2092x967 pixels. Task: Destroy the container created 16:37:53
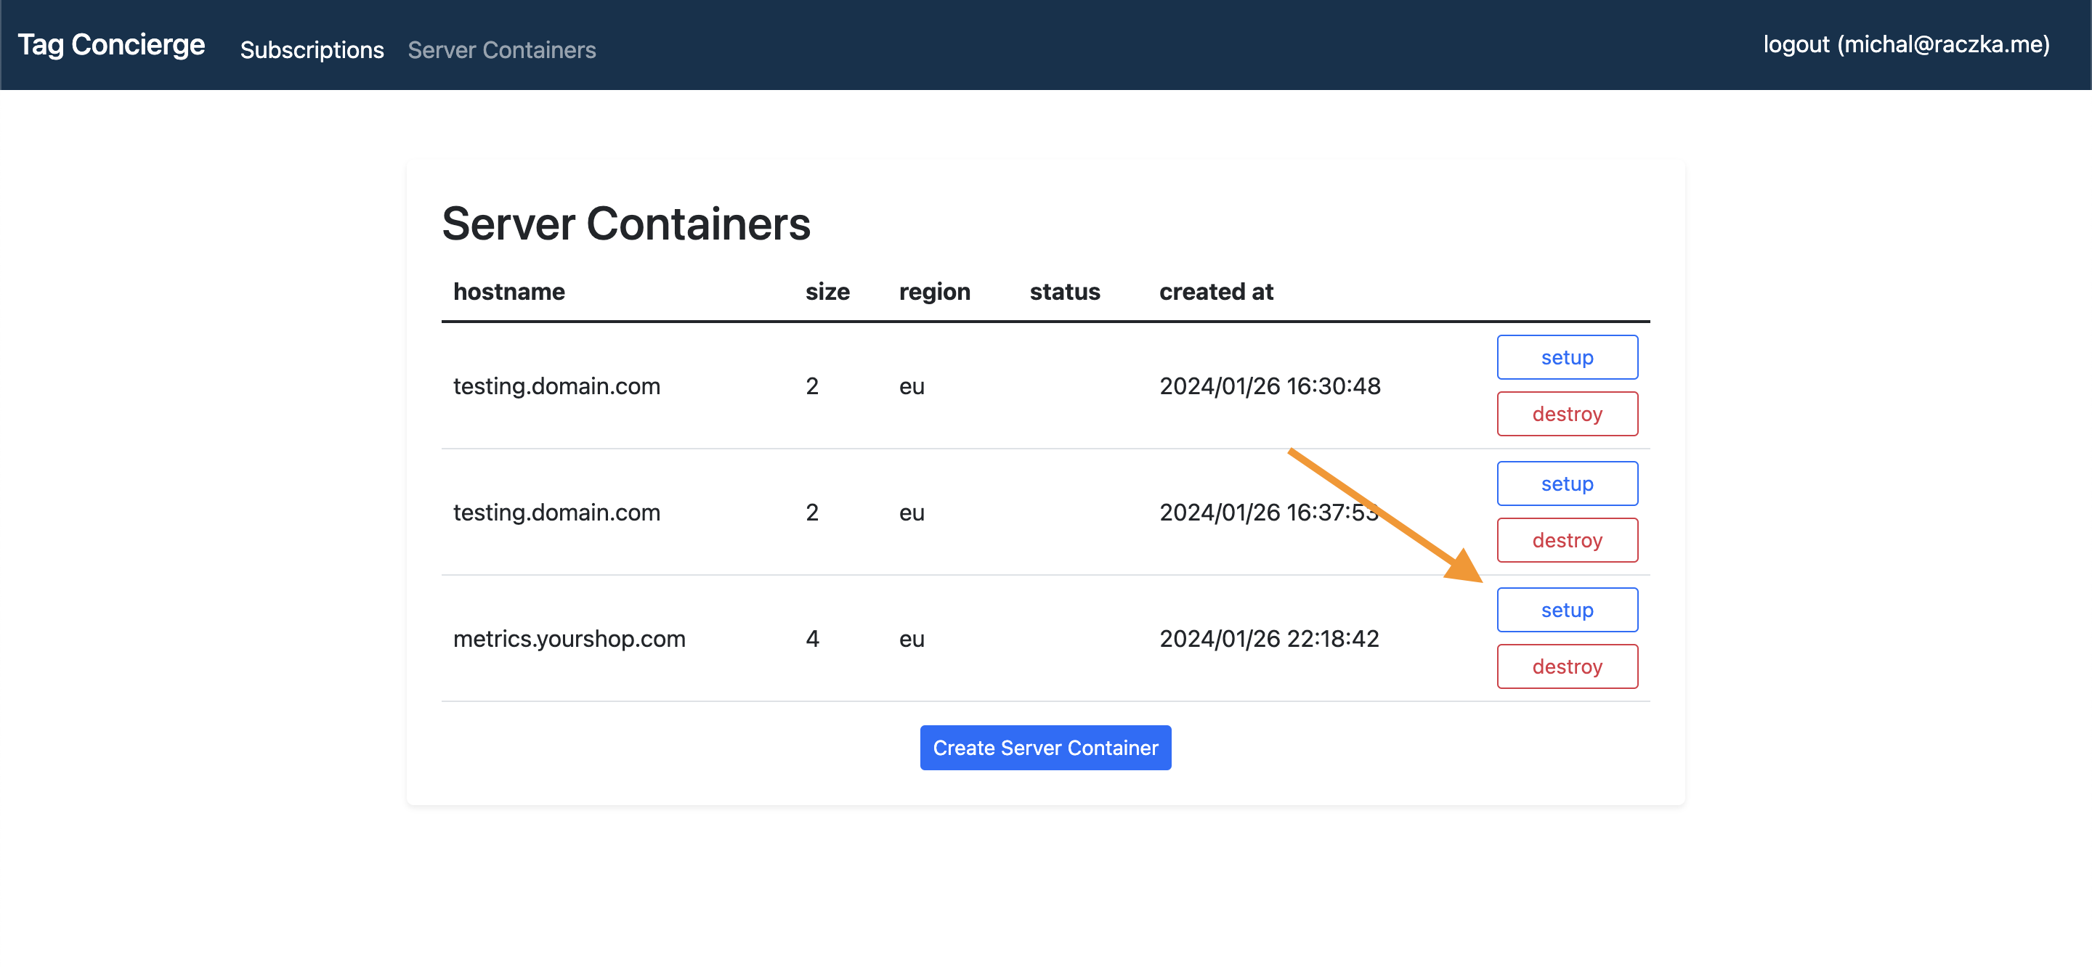point(1567,540)
